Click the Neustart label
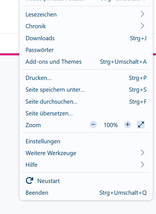This screenshot has width=156, height=214. [x=49, y=181]
